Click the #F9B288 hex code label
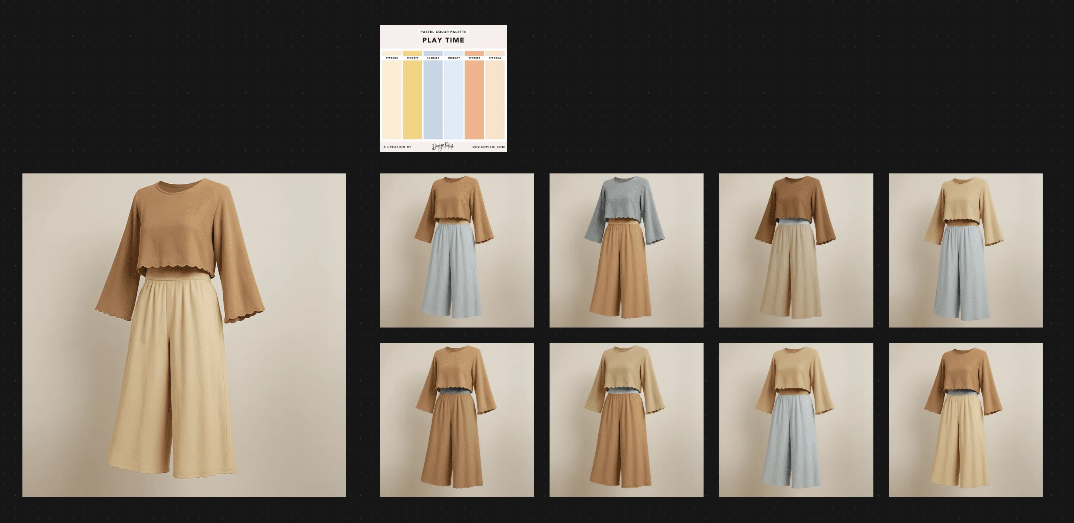Viewport: 1074px width, 523px height. pos(474,58)
